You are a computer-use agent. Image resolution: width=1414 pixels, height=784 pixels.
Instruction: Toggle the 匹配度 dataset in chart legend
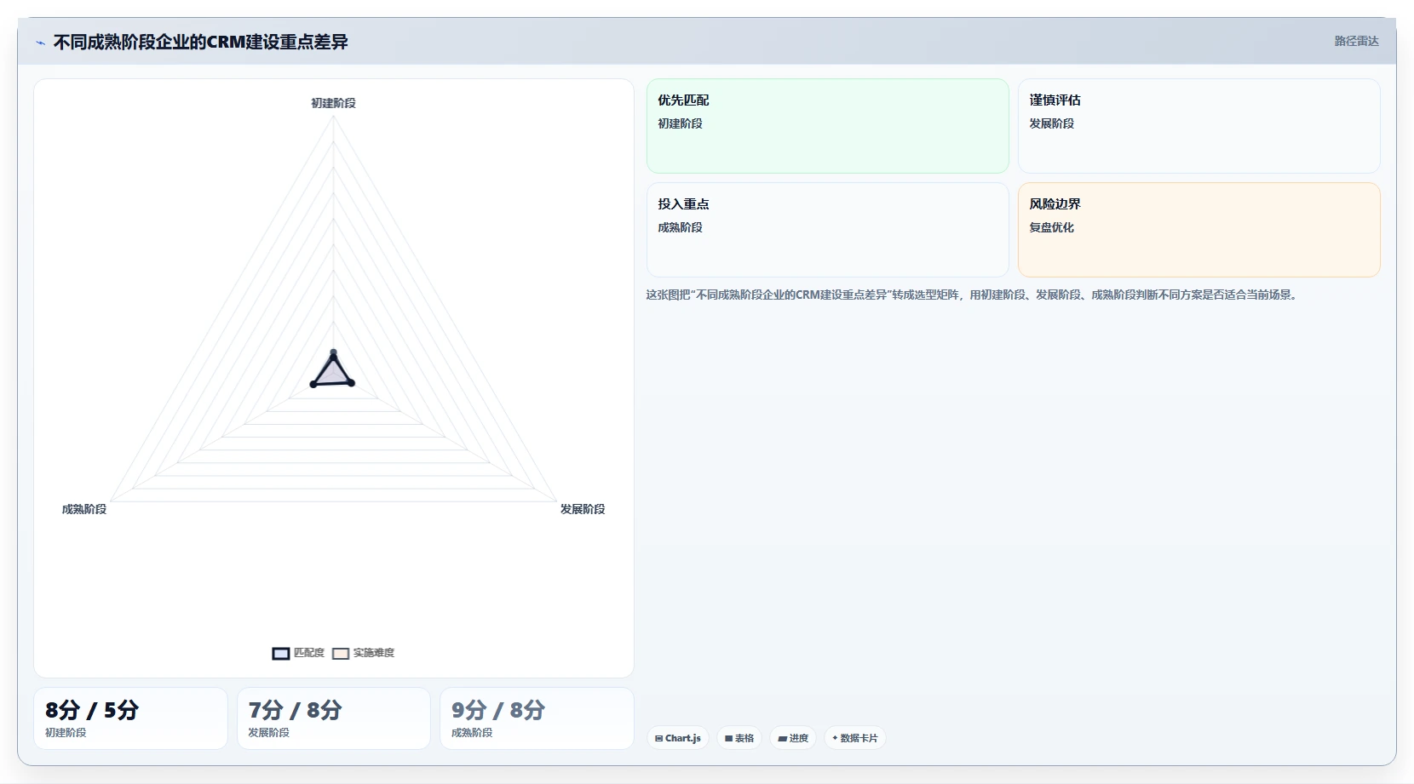298,653
